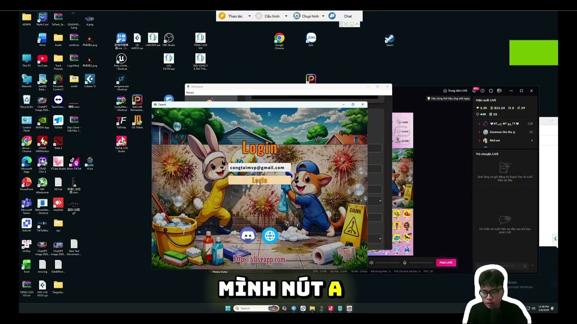Open the YouTube desktop shortcut

pyautogui.click(x=42, y=60)
